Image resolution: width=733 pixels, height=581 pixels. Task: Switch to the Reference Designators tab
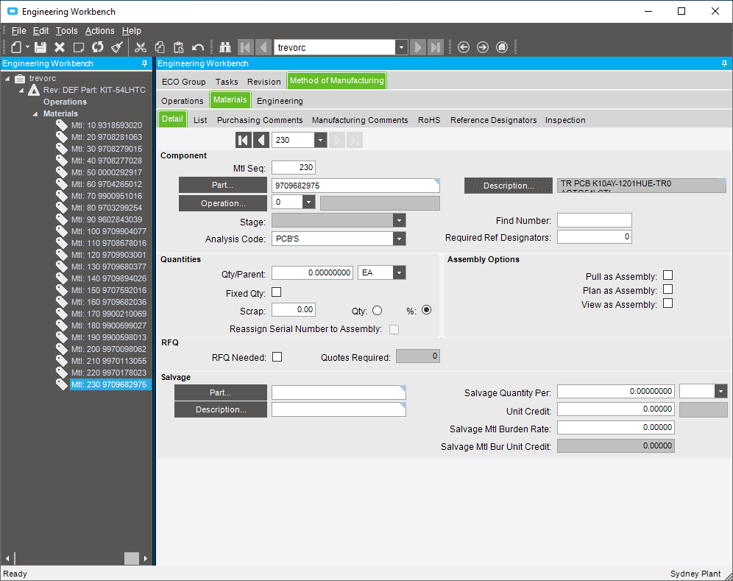coord(493,120)
